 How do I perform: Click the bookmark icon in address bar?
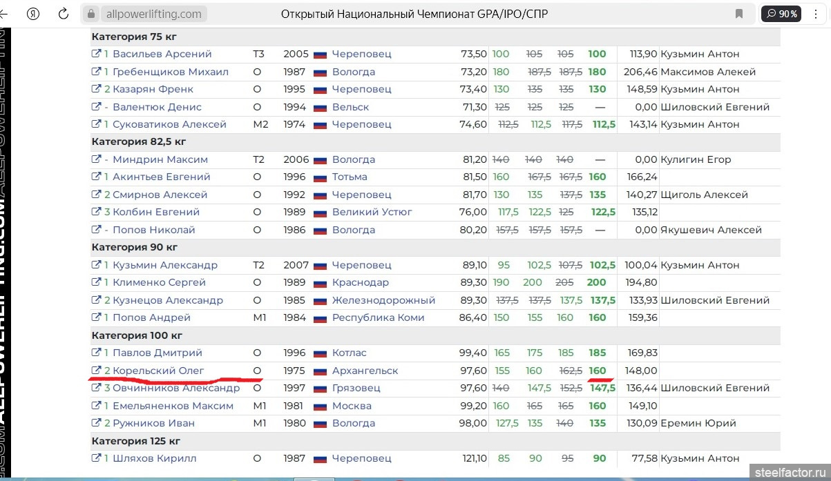pos(739,14)
